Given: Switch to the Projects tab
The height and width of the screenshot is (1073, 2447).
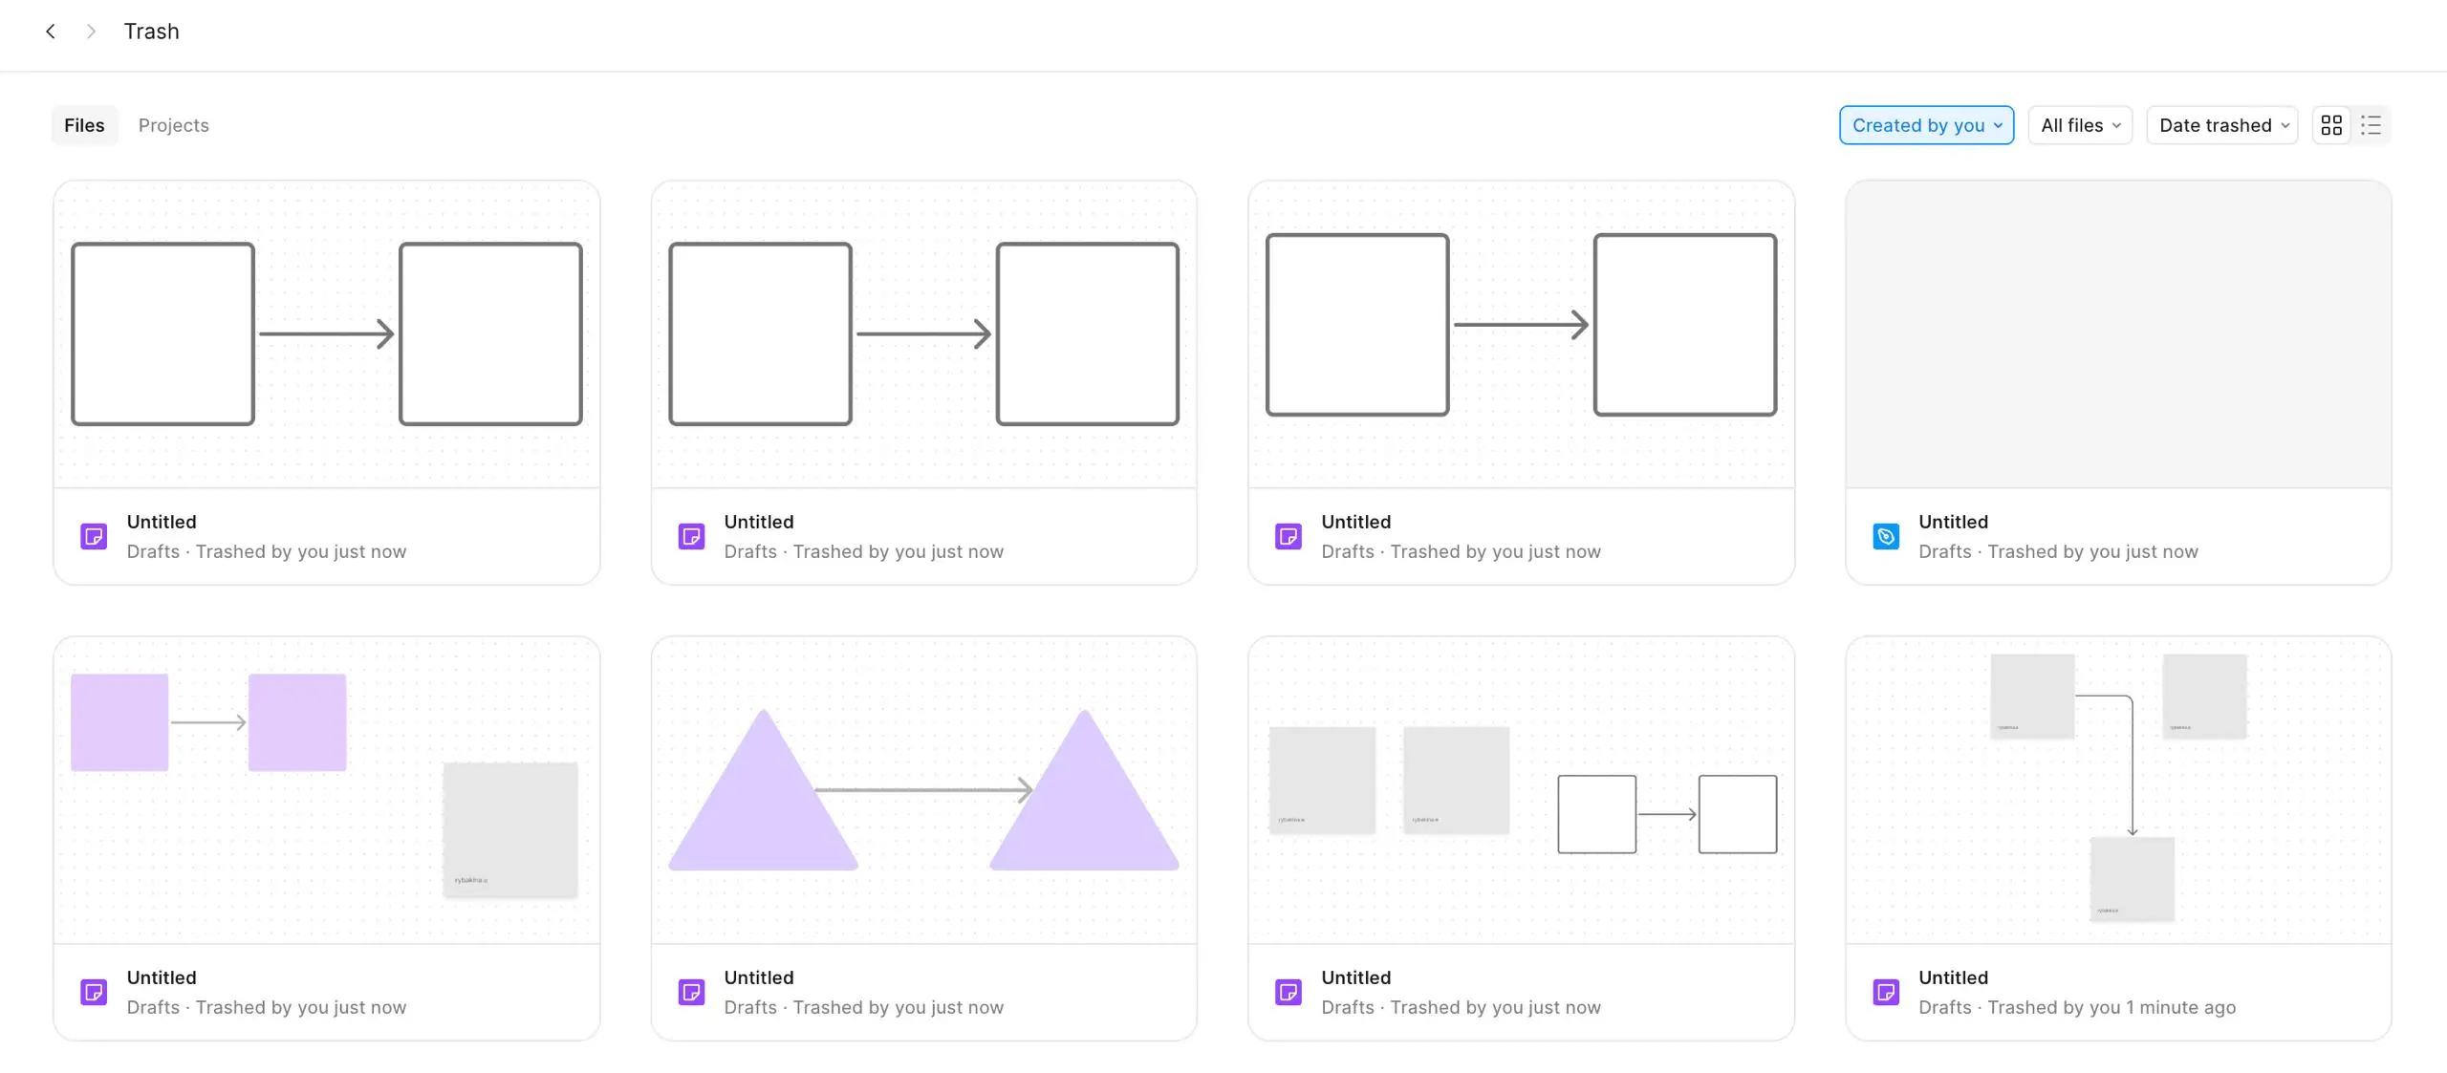Looking at the screenshot, I should 173,125.
